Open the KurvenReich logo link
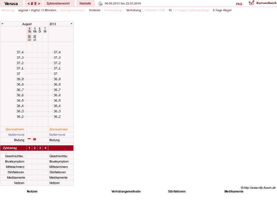This screenshot has height=208, width=277. (x=262, y=3)
